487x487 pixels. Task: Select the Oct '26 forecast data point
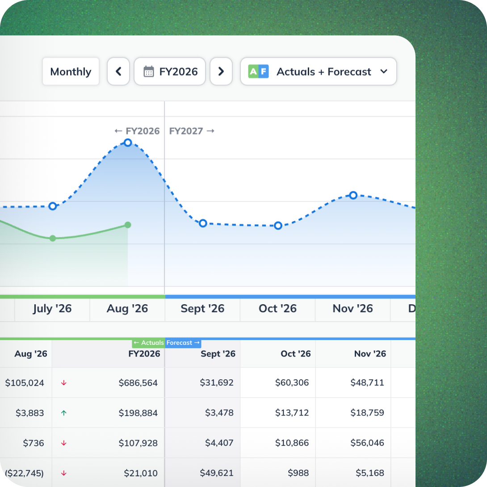pos(278,226)
